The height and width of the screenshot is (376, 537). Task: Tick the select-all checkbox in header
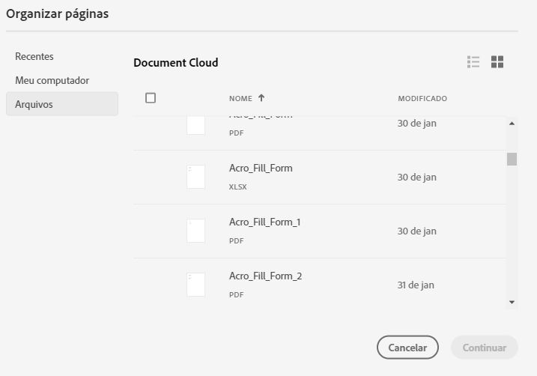click(151, 98)
